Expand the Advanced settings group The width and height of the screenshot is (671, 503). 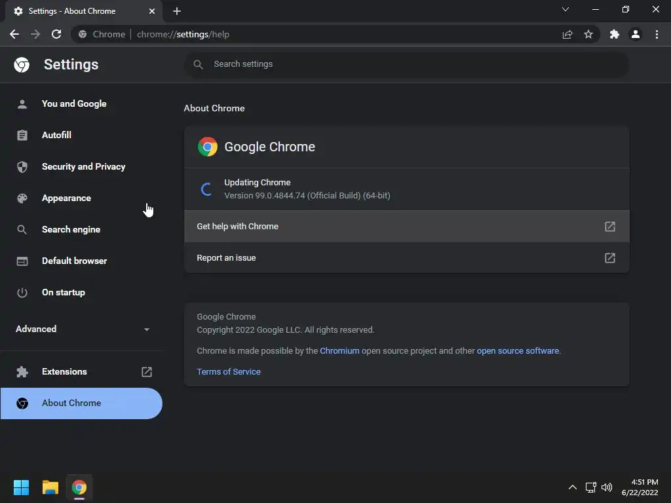pos(81,329)
